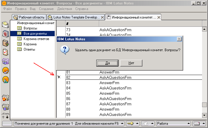
Task: Select document row 86 AskAQuestionFrm
Action: coord(134,99)
